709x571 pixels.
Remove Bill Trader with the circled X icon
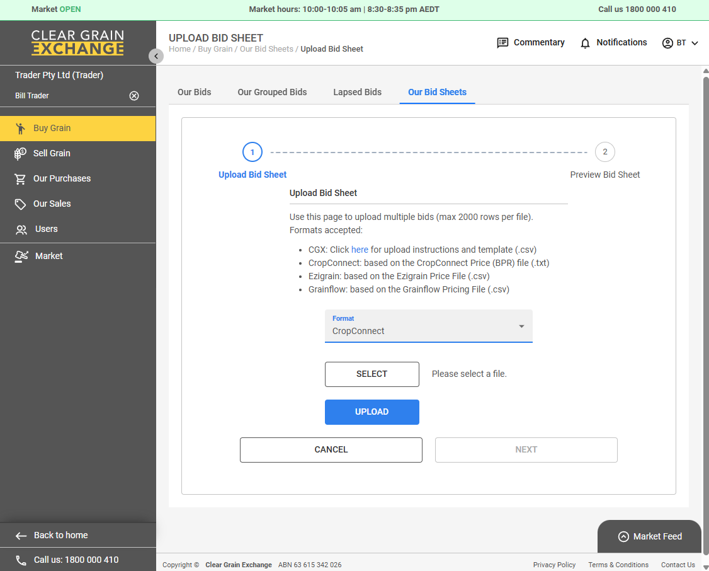click(134, 95)
